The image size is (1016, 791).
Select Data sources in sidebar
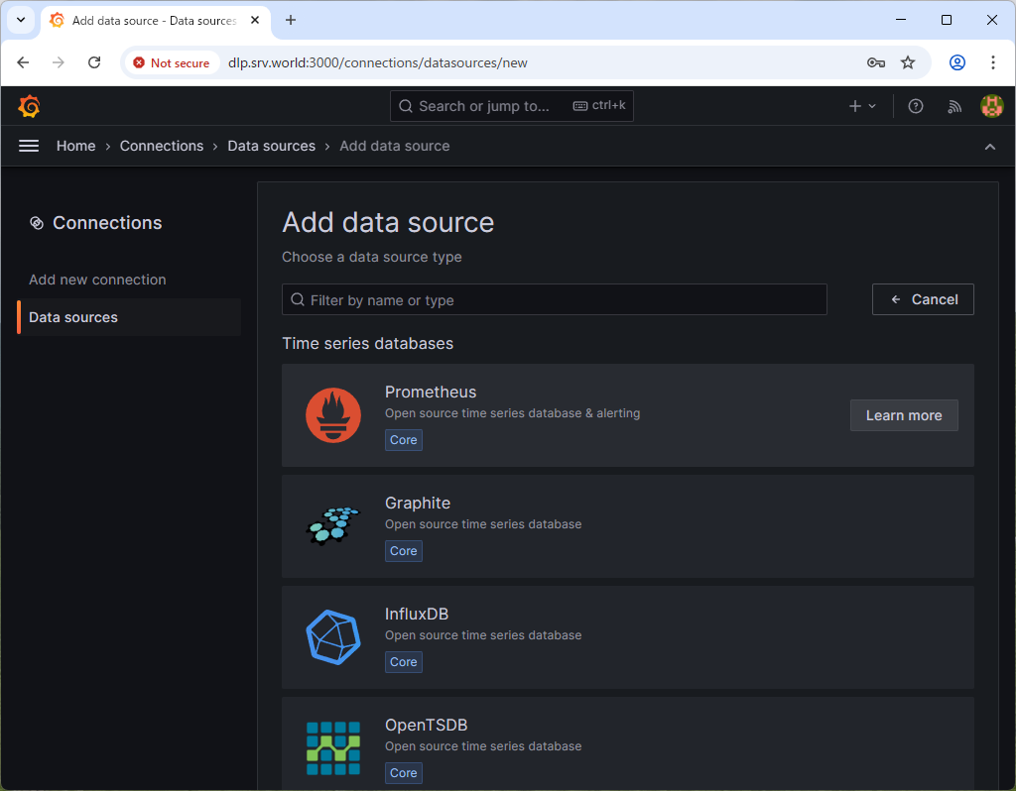[130, 317]
